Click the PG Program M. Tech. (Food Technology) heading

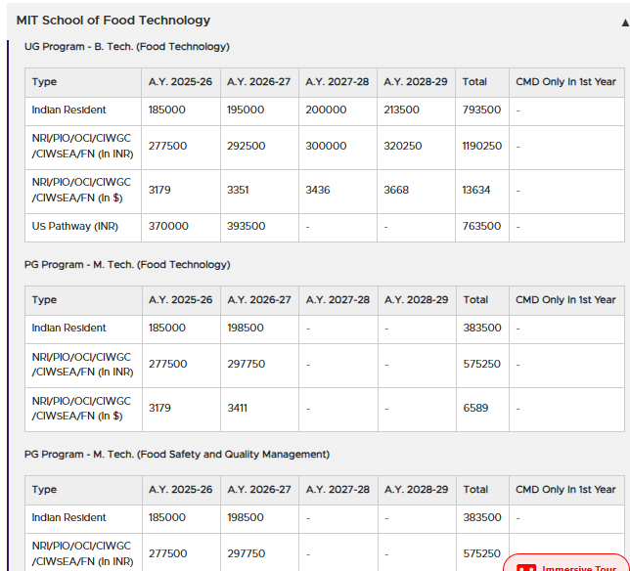(127, 264)
